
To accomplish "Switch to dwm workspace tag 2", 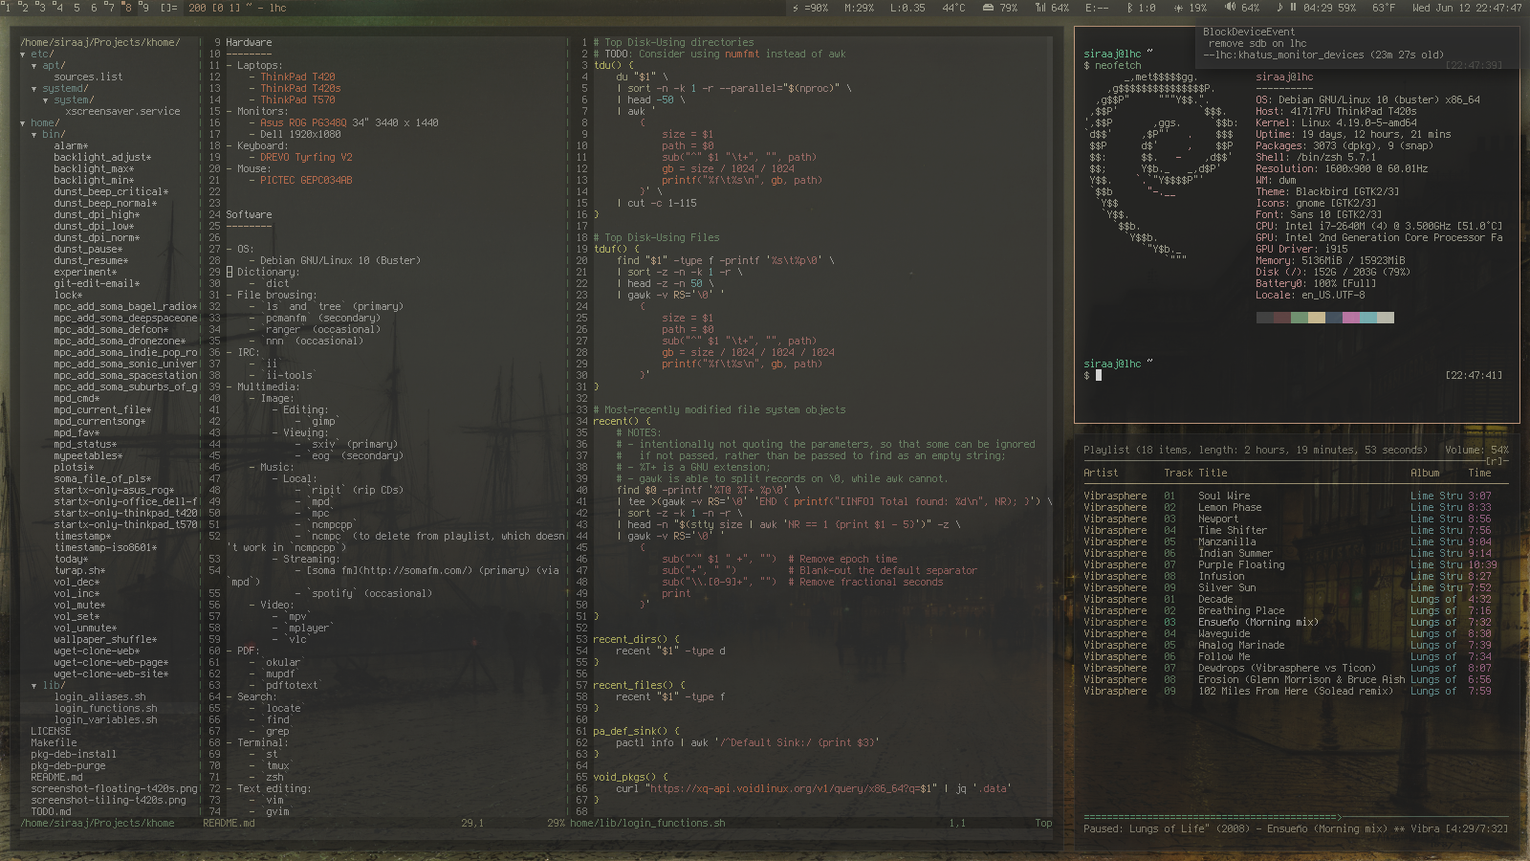I will [24, 8].
